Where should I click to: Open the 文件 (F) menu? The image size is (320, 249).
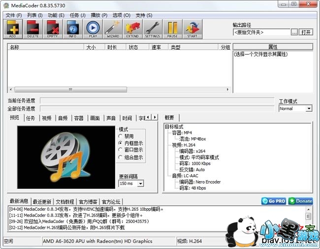pyautogui.click(x=14, y=15)
